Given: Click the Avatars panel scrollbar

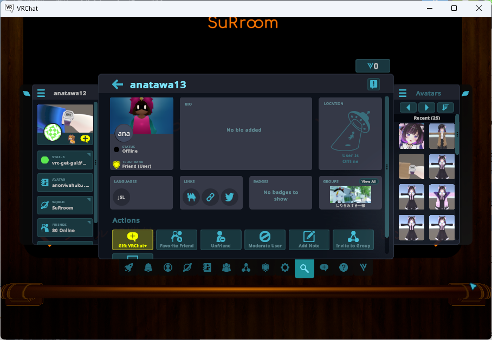Looking at the screenshot, I should click(457, 134).
